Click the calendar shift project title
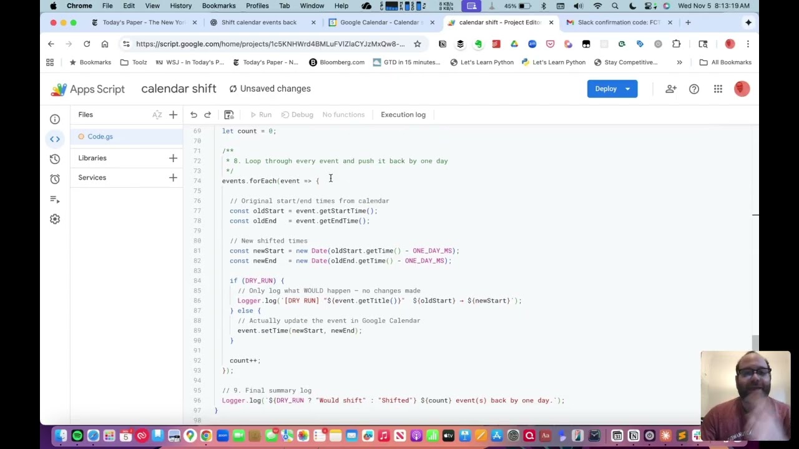Viewport: 799px width, 449px height. (x=179, y=89)
